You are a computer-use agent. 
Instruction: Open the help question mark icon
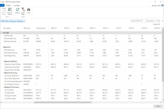coord(162,5)
